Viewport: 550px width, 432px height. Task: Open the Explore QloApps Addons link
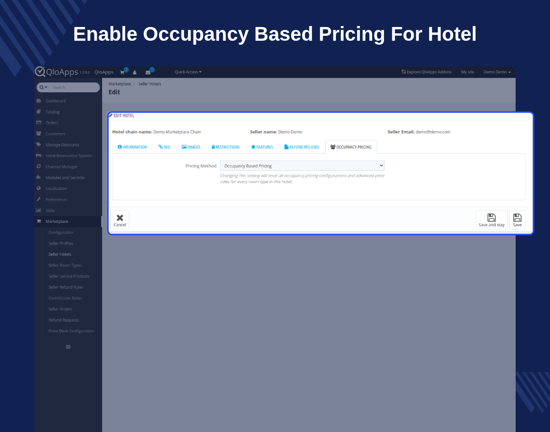coord(427,72)
